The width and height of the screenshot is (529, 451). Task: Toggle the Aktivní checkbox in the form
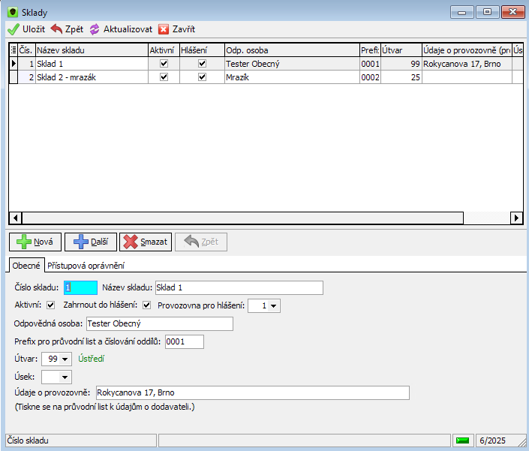[50, 305]
